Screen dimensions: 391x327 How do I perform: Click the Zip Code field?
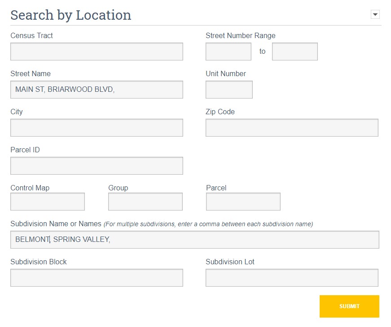tap(291, 127)
